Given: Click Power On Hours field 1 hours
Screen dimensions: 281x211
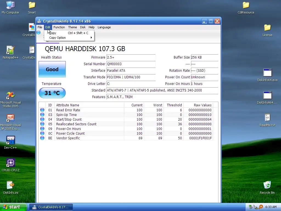Looking at the screenshot, I should (204, 84).
